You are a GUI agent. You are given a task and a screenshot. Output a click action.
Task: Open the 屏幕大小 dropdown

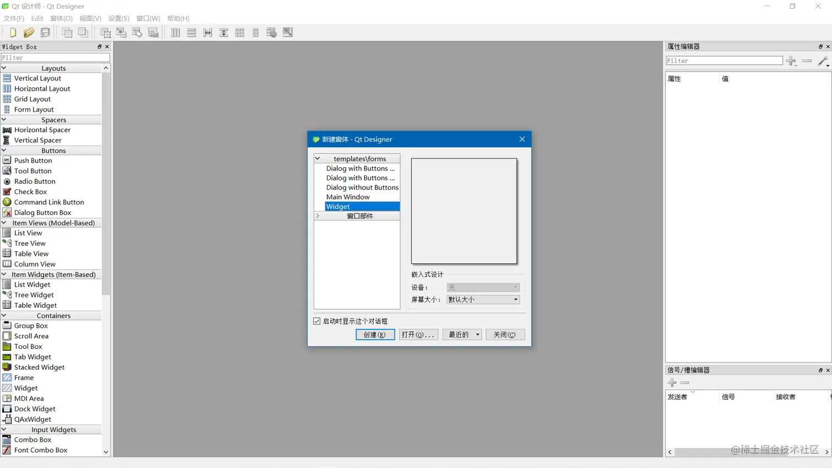(483, 300)
